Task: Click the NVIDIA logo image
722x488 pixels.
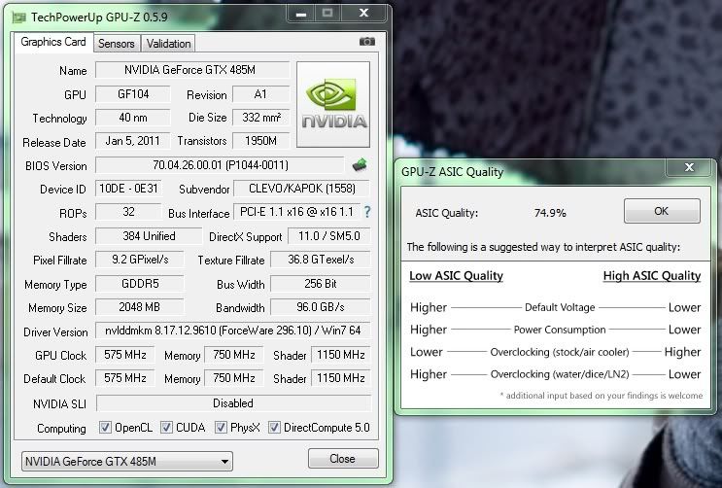Action: (333, 105)
